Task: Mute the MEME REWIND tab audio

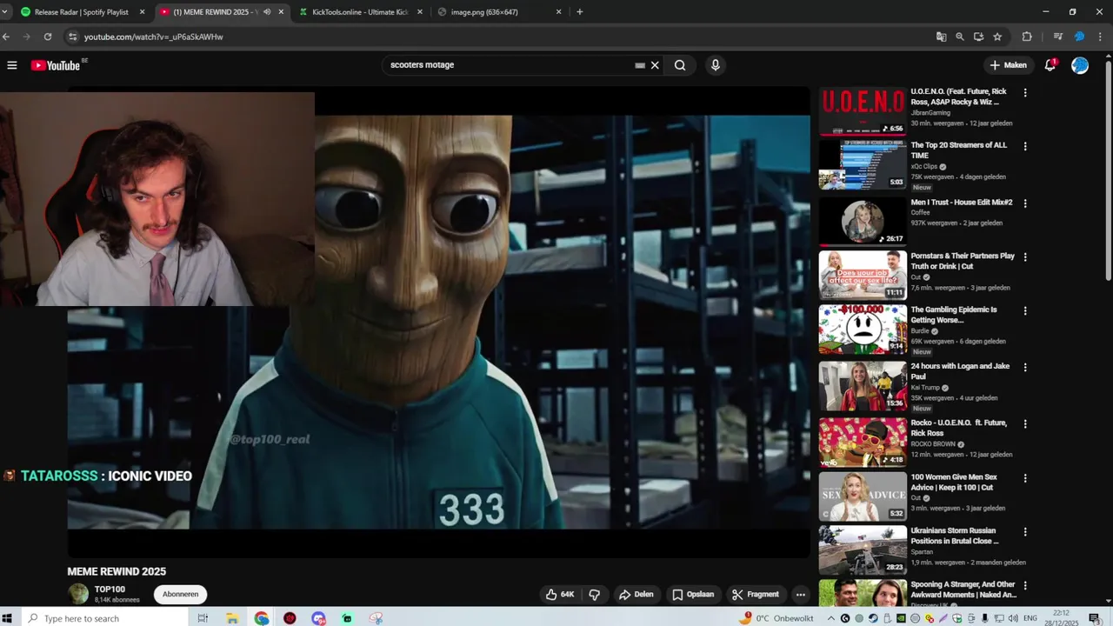Action: tap(267, 12)
